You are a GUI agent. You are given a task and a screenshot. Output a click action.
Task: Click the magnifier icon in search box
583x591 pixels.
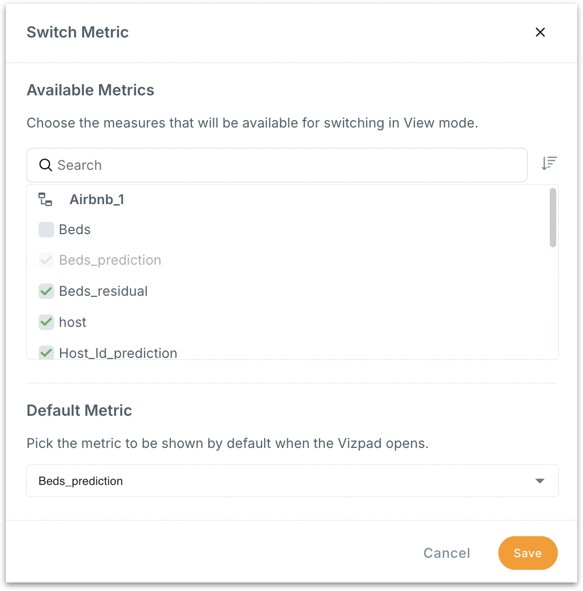click(46, 165)
